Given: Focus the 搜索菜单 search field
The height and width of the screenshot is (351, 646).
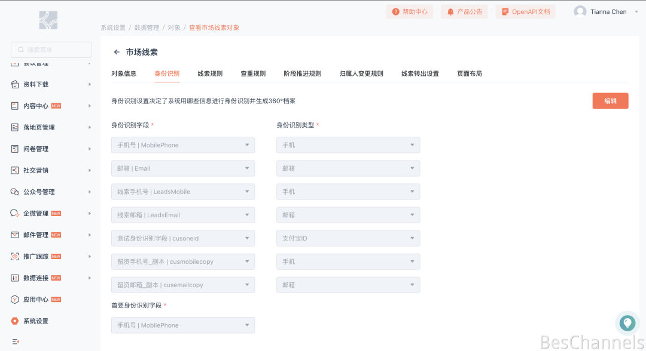Looking at the screenshot, I should point(51,50).
